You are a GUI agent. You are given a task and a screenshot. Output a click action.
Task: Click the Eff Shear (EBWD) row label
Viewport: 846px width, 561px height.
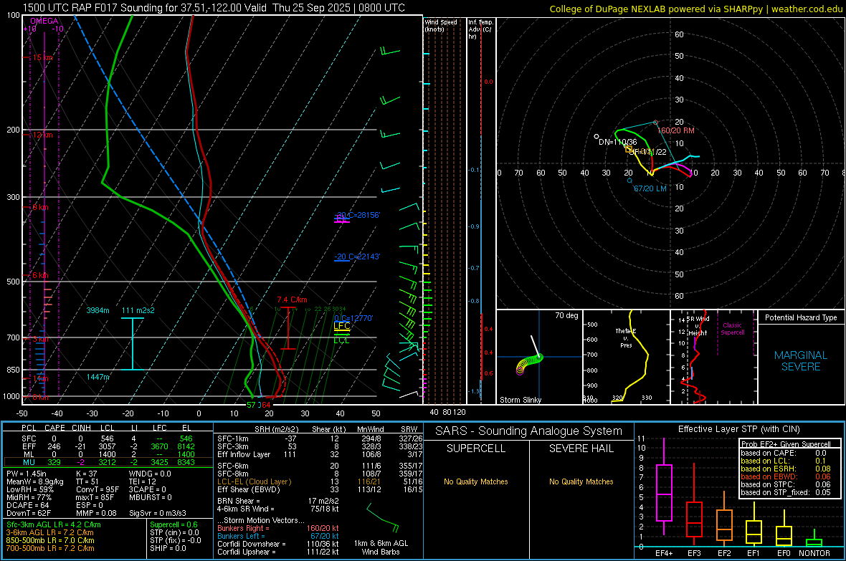[248, 489]
